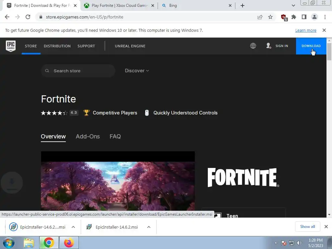The image size is (332, 249).
Task: Click the FORTNITE logo image
Action: point(243,177)
